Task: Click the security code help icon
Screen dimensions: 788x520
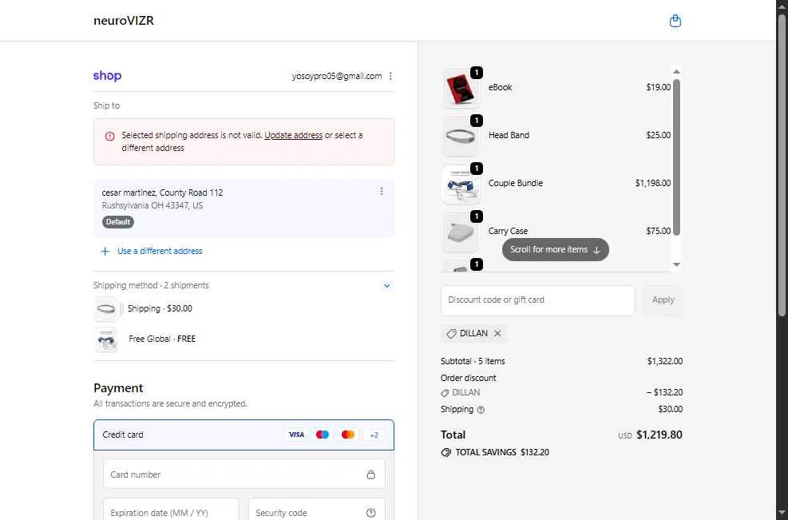Action: [x=371, y=513]
